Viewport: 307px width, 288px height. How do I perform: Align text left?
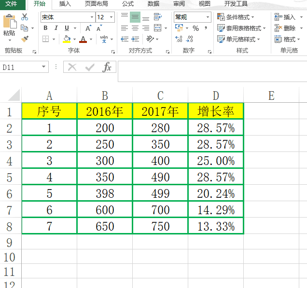click(125, 28)
